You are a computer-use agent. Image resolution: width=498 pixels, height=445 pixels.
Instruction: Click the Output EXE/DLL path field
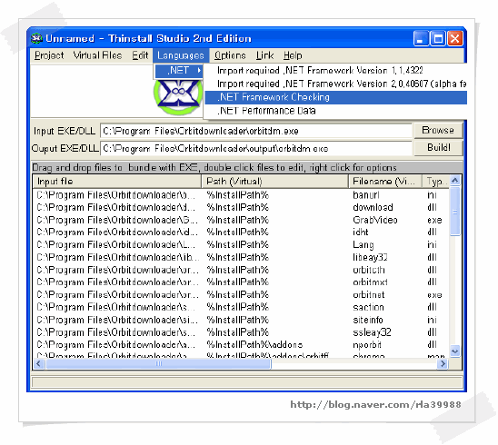click(x=255, y=148)
